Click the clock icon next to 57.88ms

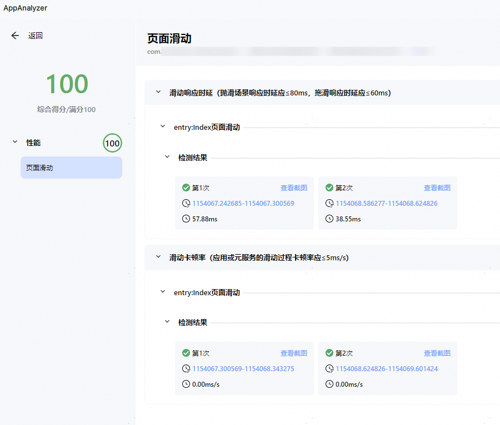pos(186,219)
